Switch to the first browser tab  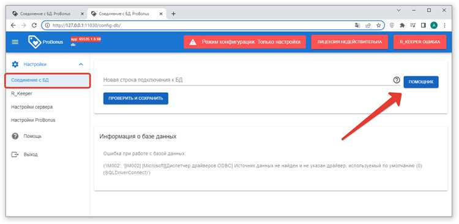[x=47, y=13]
